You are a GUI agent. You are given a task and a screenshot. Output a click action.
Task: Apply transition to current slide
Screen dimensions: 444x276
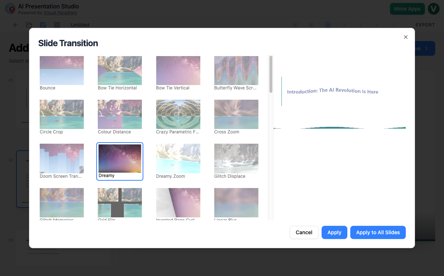334,232
